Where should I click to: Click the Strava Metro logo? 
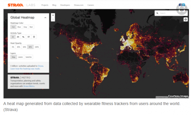[x=20, y=78]
